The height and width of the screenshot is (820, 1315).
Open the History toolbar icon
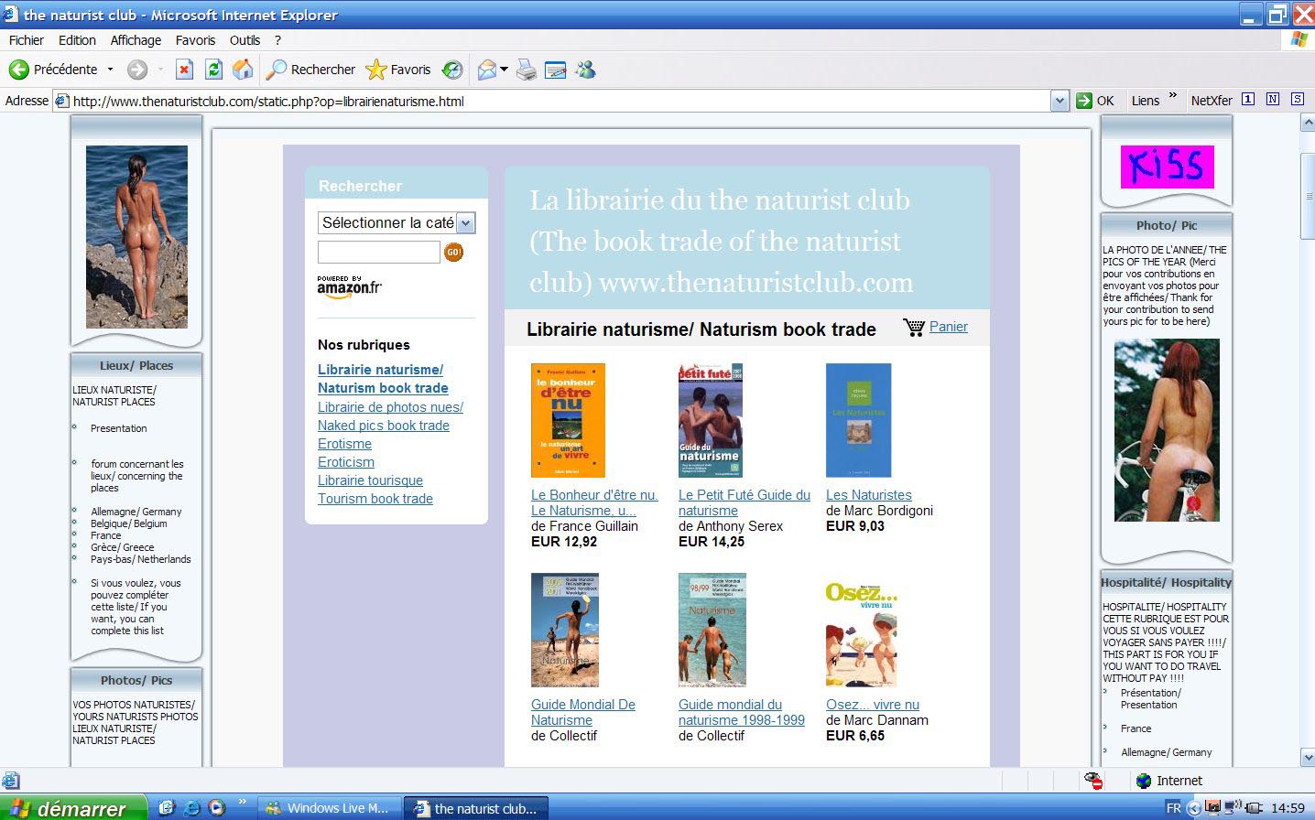tap(452, 70)
